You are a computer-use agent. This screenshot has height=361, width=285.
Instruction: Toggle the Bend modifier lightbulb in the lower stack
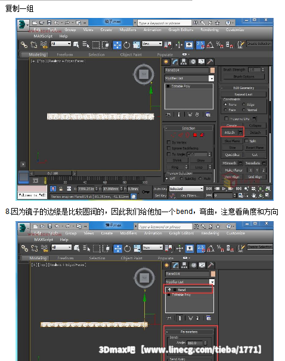point(169,290)
